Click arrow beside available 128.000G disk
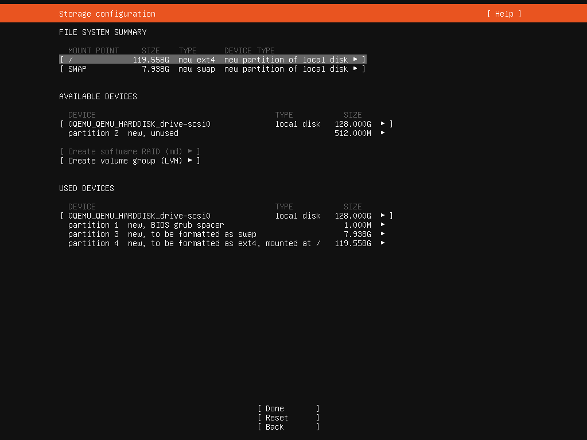The width and height of the screenshot is (587, 440). 383,124
